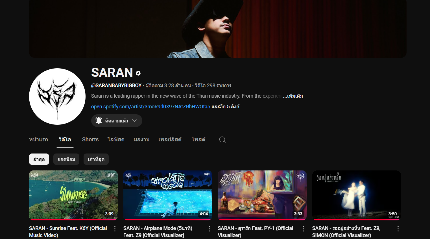
Task: Open the ไลฟ์สด tab
Action: coord(116,140)
